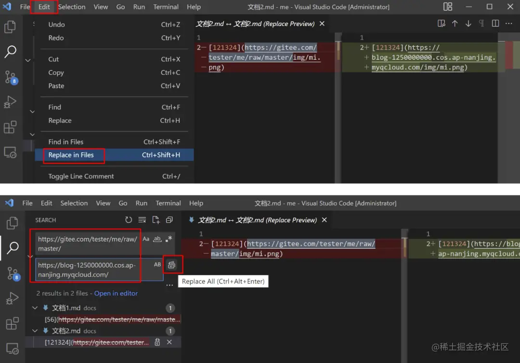Screen dimensions: 520x363
Task: Click left diff pane scrollbar in Edit-menu window
Action: coord(338,108)
